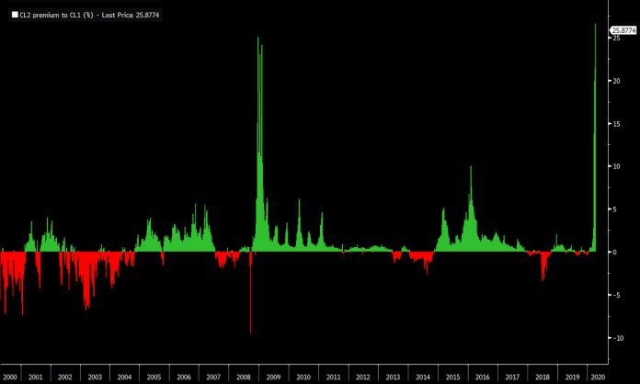
Task: Select year 2004 on the time axis
Action: (x=124, y=377)
